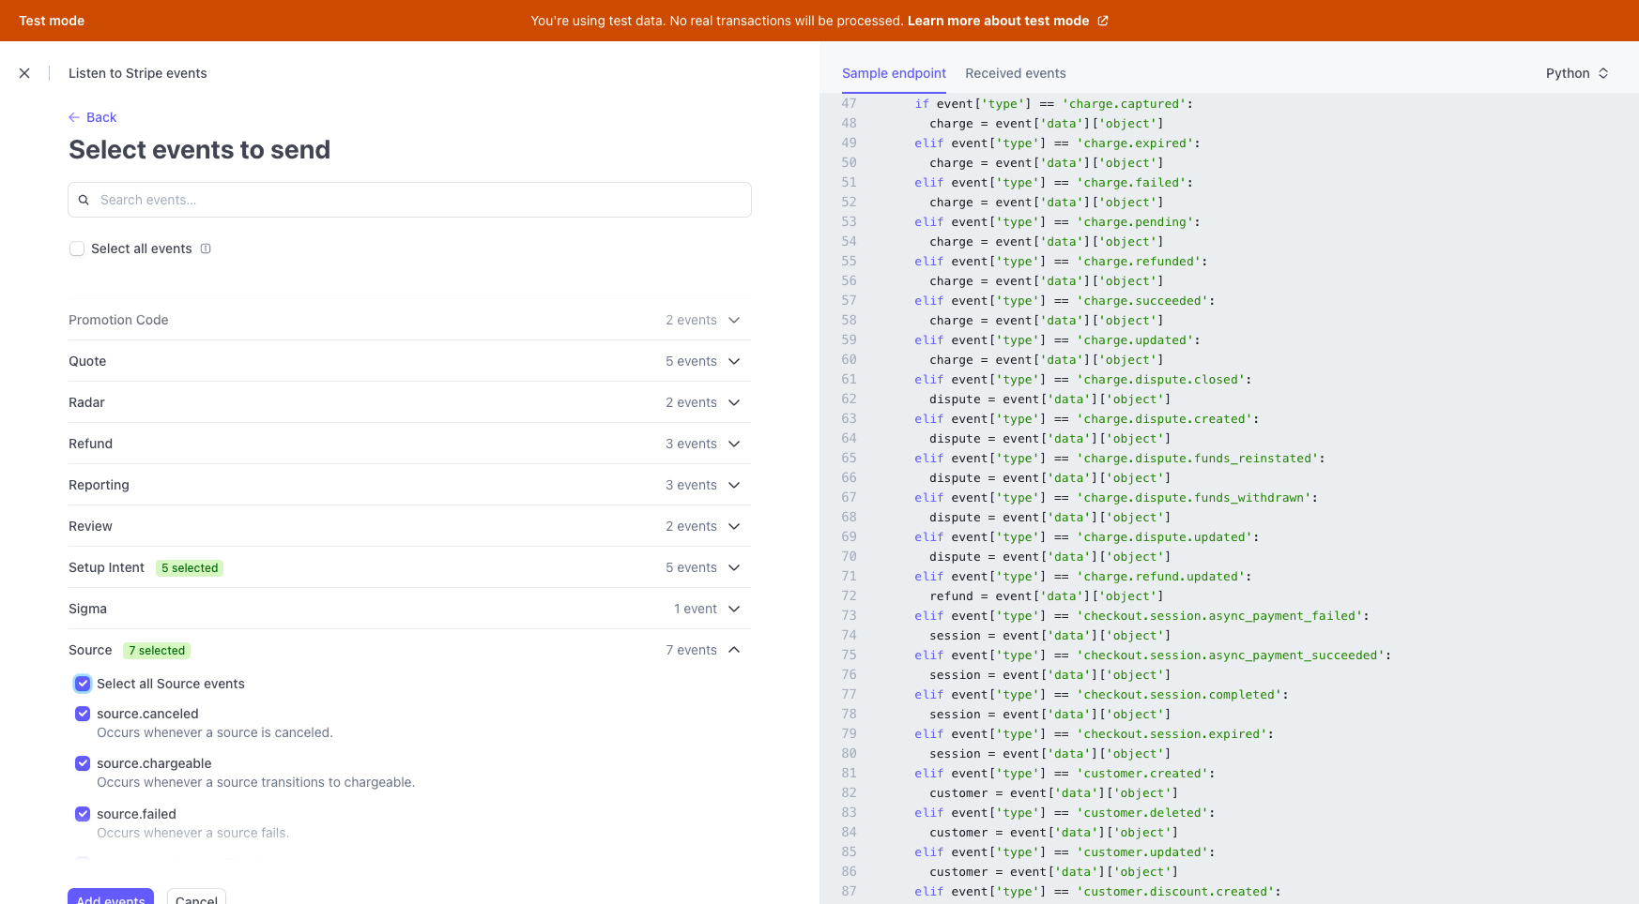Open Learn more about test mode link
This screenshot has width=1639, height=904.
pyautogui.click(x=998, y=21)
